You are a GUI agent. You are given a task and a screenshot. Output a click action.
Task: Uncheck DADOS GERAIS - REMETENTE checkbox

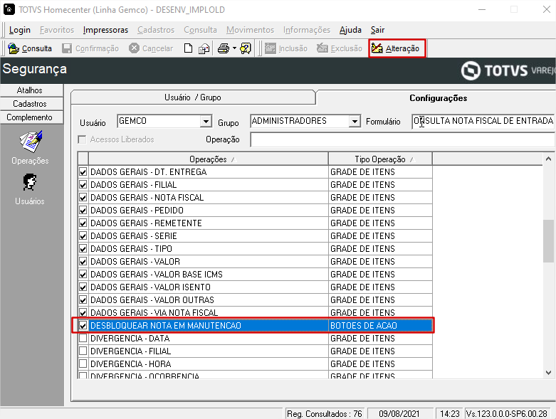83,223
